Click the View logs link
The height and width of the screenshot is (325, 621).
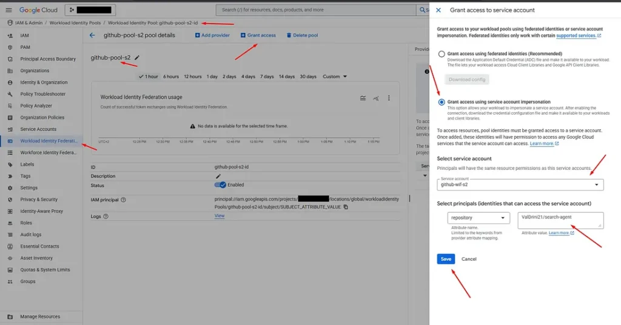coord(220,216)
